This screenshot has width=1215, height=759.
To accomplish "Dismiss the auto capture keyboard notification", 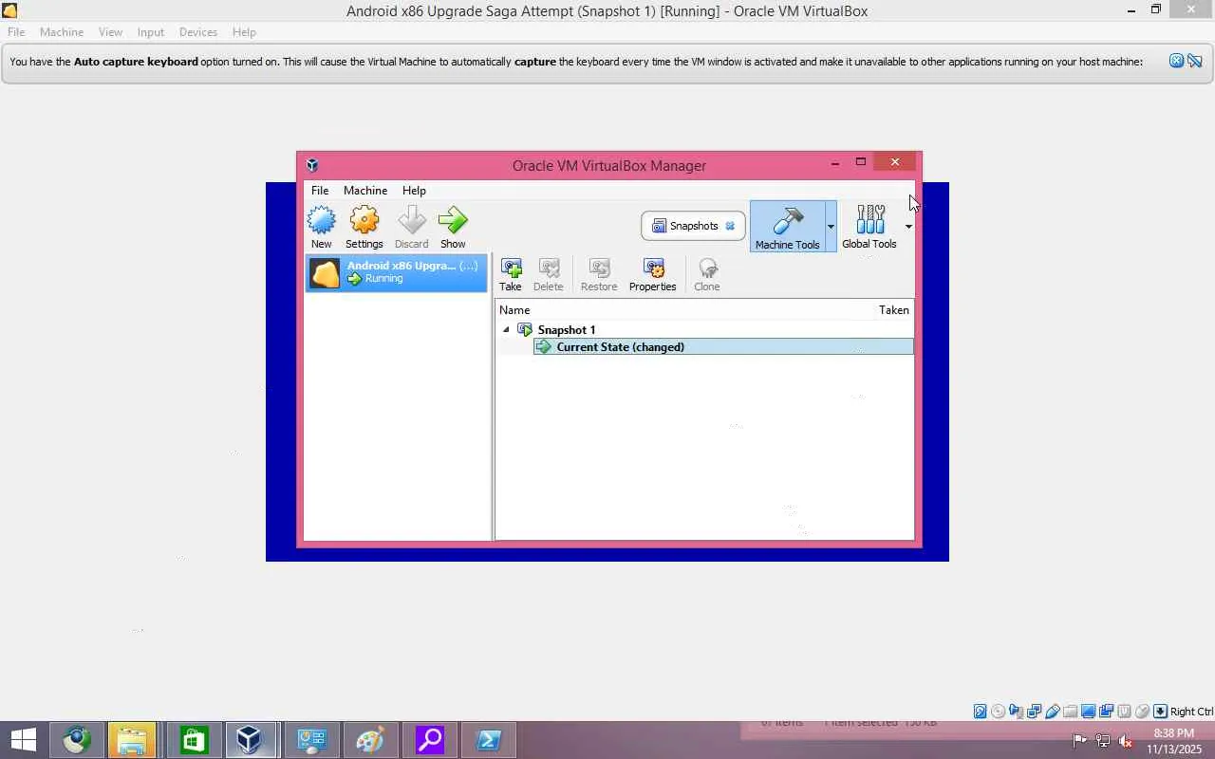I will click(x=1176, y=61).
